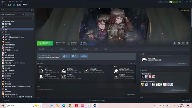
Task: Select Project: Eternal Flame in library list
Action: tap(15, 63)
